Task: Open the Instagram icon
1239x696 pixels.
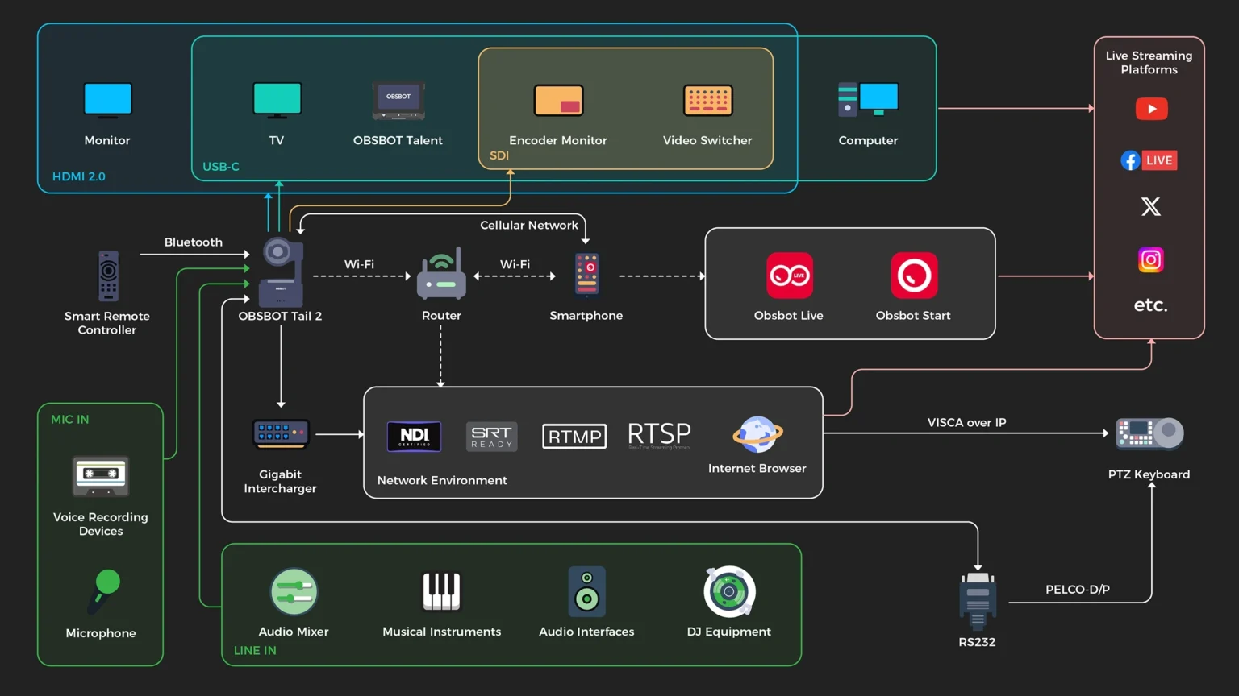Action: (x=1151, y=259)
